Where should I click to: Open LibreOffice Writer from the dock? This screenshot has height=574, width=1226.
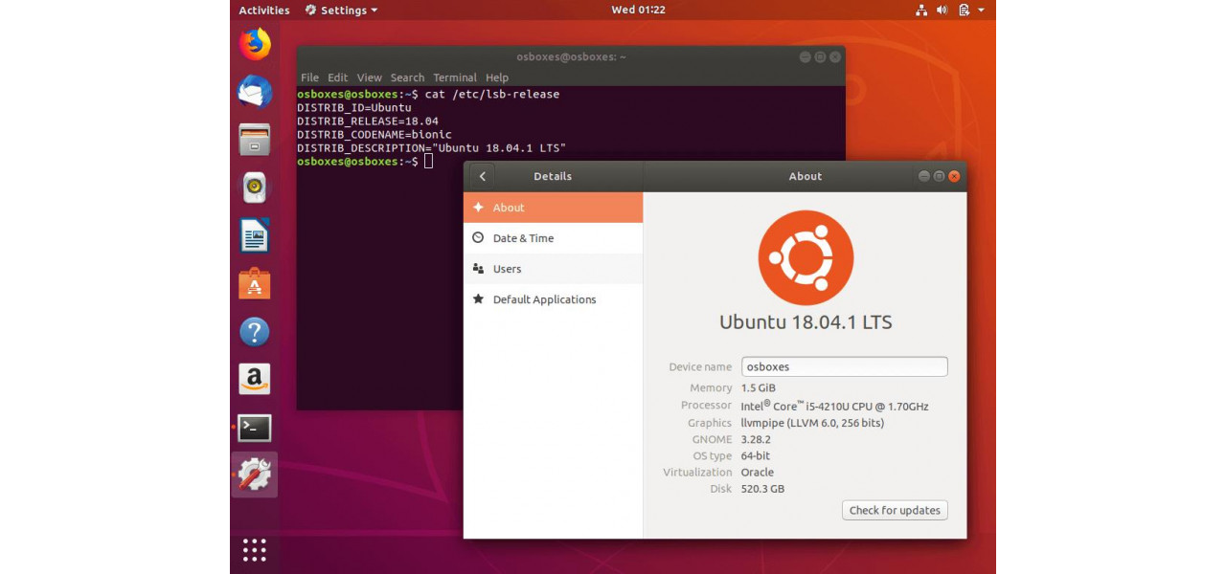point(255,235)
